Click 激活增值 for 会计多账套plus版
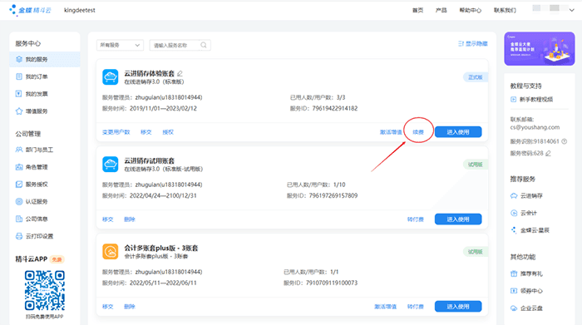This screenshot has width=582, height=325. coord(385,307)
